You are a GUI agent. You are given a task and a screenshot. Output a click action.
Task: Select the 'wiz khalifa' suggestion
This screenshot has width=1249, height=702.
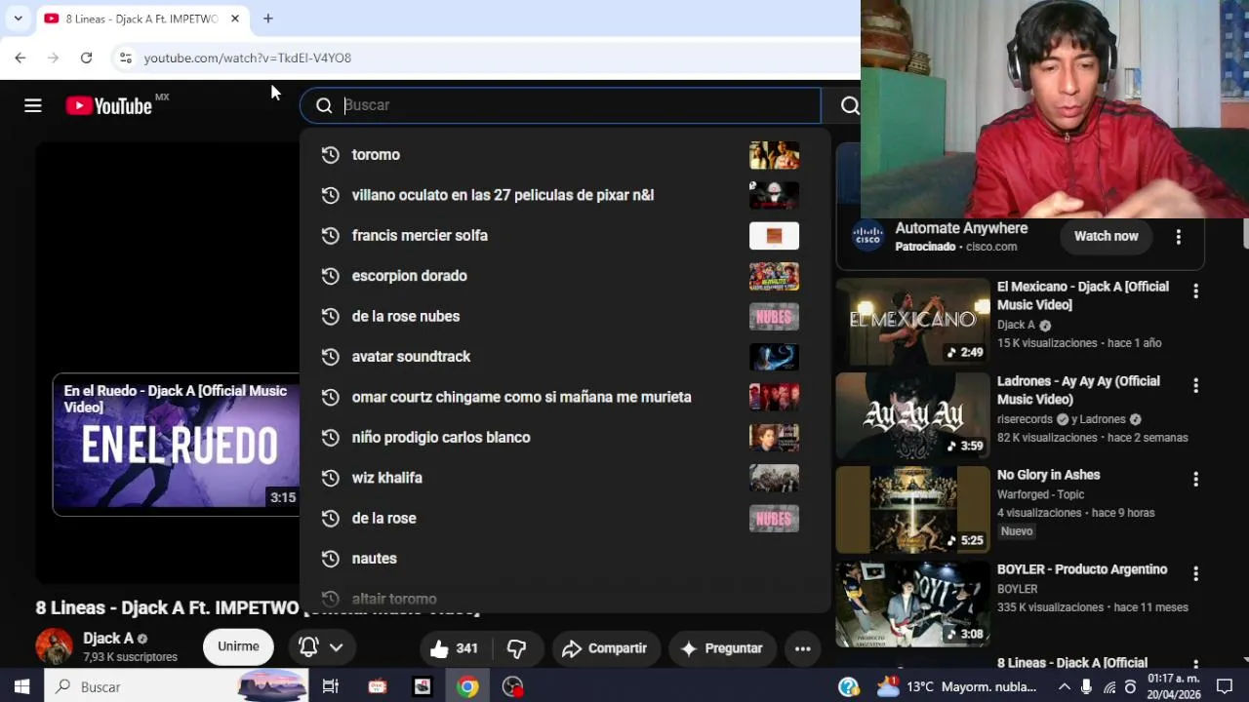[x=565, y=478]
